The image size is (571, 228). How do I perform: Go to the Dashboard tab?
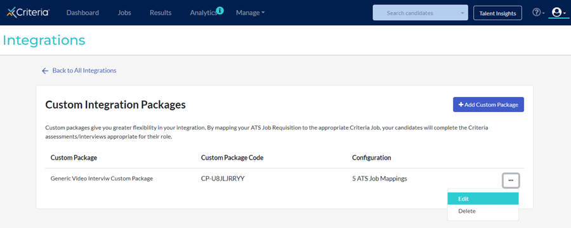coord(82,13)
